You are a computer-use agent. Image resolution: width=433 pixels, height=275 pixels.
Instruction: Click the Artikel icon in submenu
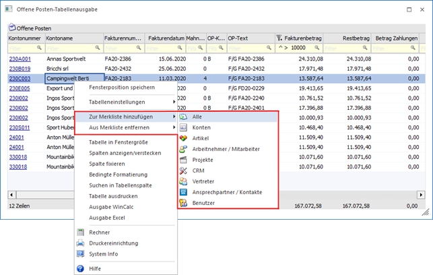183,138
